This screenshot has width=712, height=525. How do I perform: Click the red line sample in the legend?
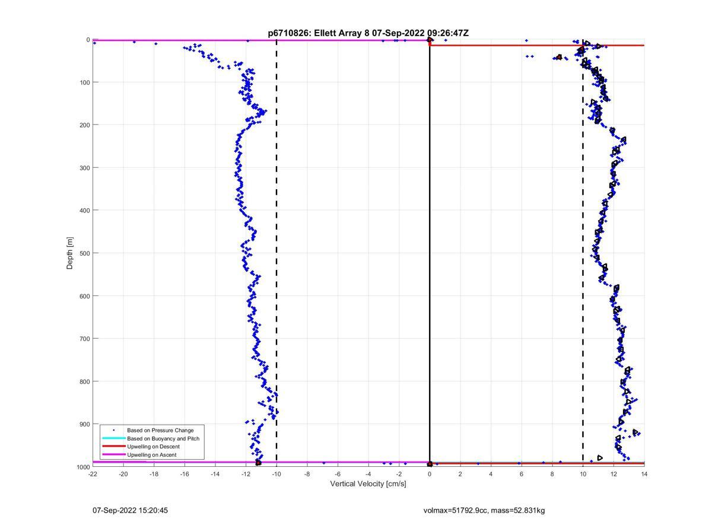(113, 447)
